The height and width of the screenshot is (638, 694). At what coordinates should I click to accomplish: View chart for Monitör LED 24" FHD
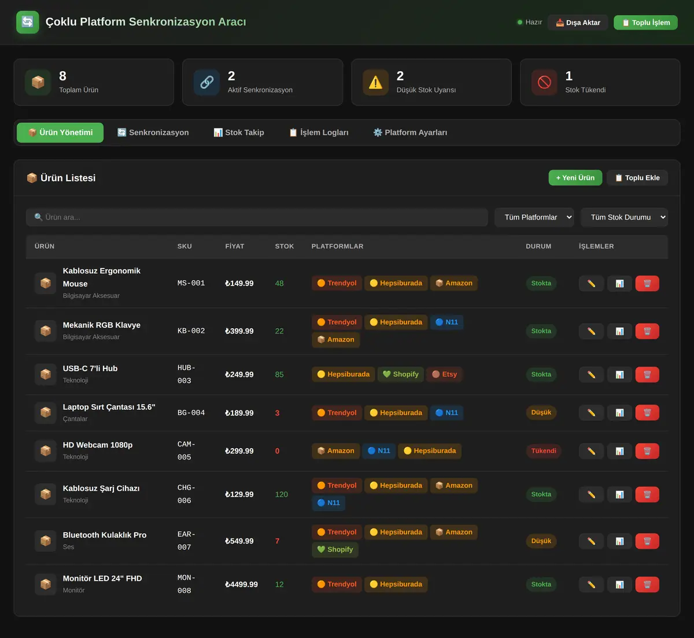[x=619, y=585]
